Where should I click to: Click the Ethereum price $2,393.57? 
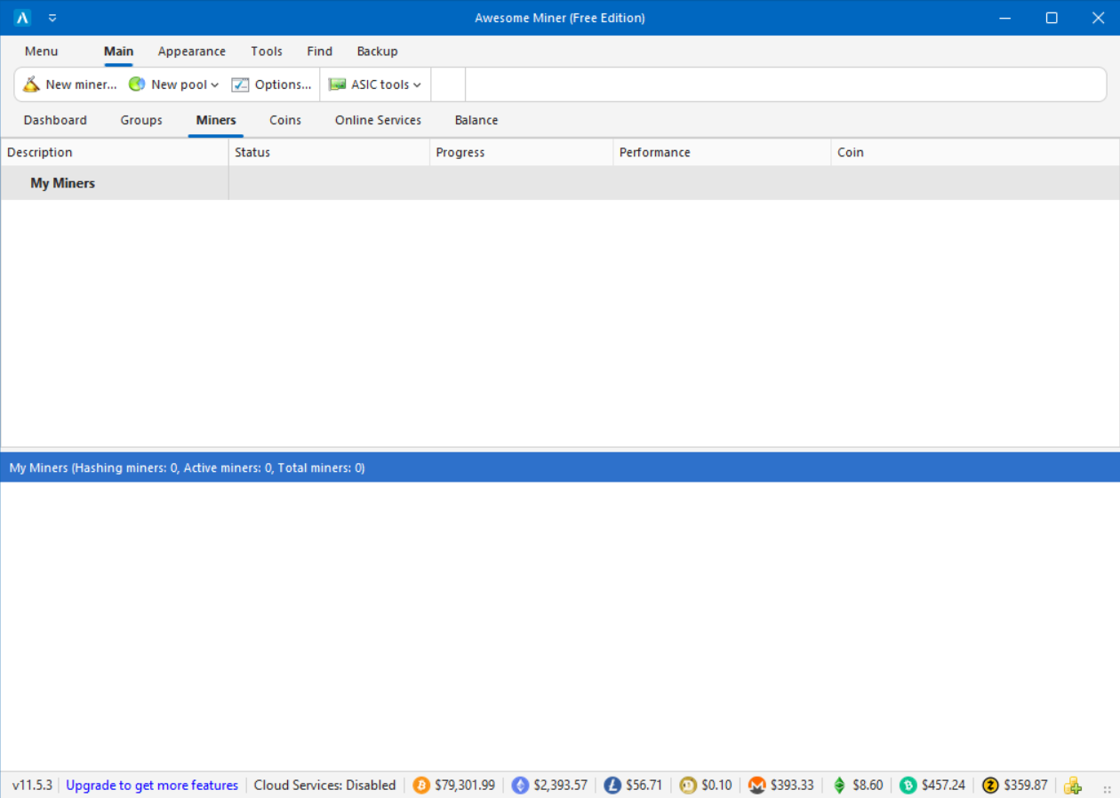pyautogui.click(x=561, y=786)
